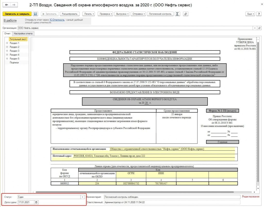Click the sigma sum icon
The image size is (264, 207).
pyautogui.click(x=177, y=14)
